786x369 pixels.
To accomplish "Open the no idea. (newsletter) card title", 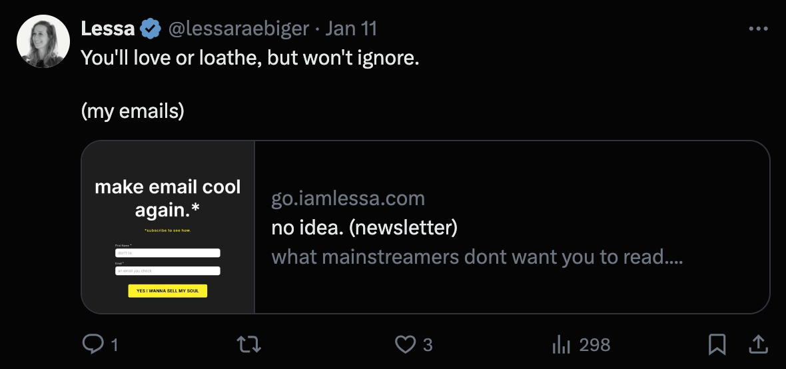I will point(364,228).
